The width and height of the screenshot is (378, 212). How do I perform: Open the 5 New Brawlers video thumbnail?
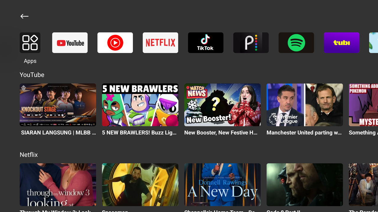140,105
